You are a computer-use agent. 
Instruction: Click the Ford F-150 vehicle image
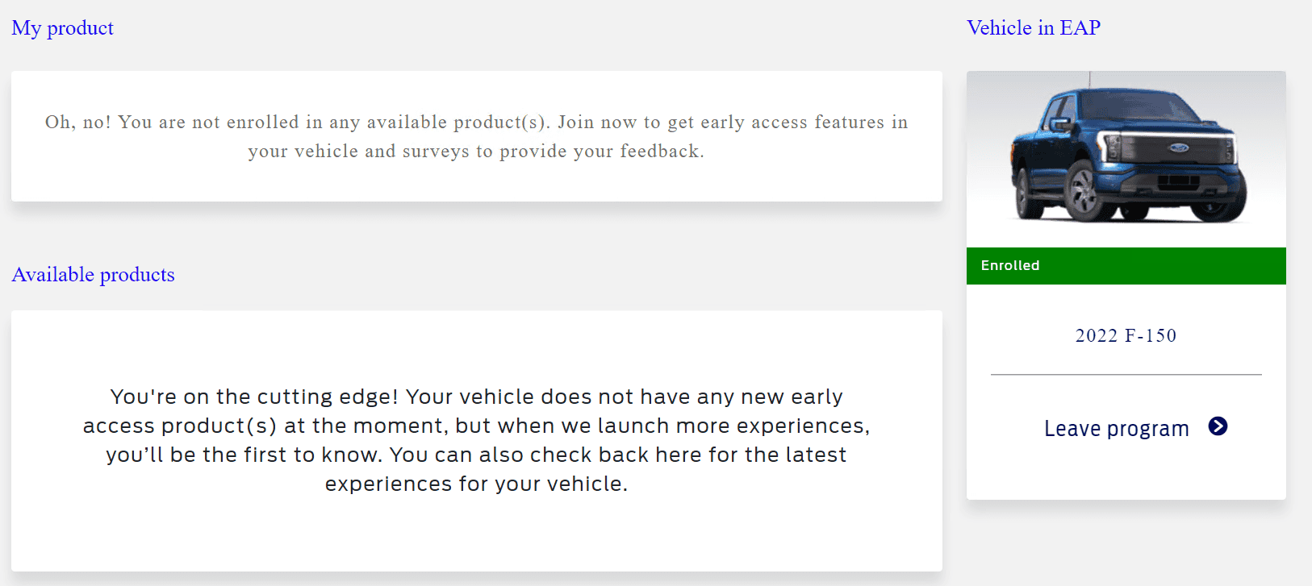coord(1126,157)
